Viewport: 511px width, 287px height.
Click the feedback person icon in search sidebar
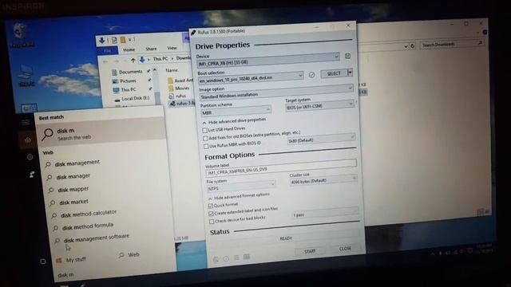[32, 175]
